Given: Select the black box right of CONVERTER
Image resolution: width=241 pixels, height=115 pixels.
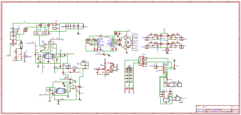Looking at the screenshot, I should (x=180, y=85).
